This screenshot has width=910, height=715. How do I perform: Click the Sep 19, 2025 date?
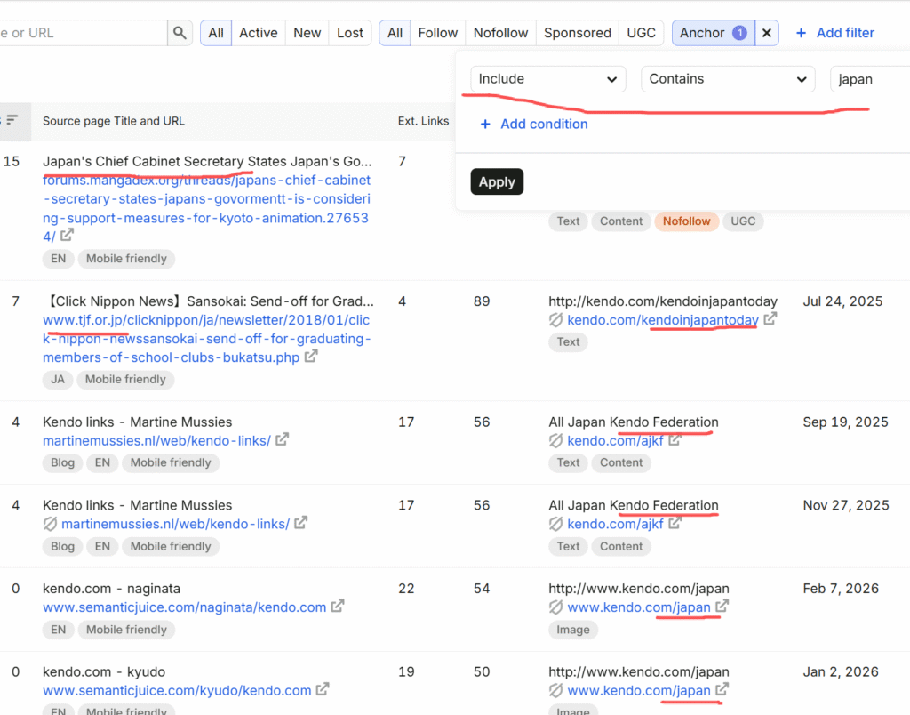point(845,422)
